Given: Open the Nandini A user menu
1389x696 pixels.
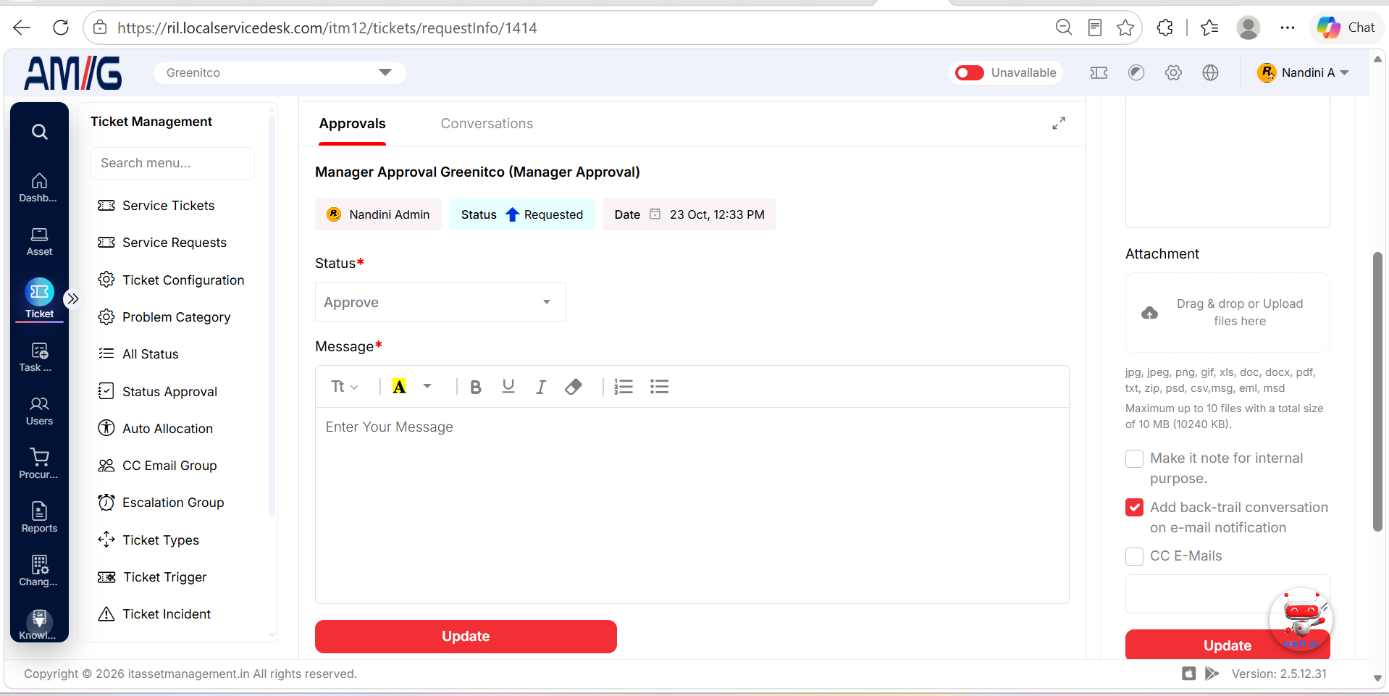Looking at the screenshot, I should (1304, 72).
